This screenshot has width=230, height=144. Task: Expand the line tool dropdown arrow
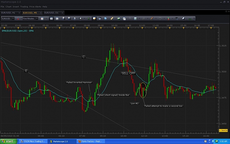pos(156,18)
